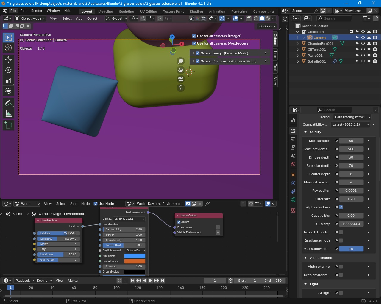Click the viewport Options button

coord(267,26)
